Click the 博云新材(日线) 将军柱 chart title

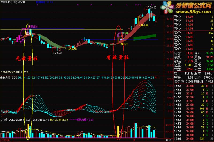click(x=13, y=2)
